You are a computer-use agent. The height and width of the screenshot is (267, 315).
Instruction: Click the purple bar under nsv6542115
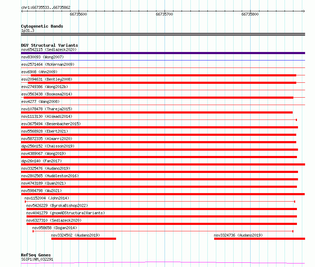tap(163, 53)
